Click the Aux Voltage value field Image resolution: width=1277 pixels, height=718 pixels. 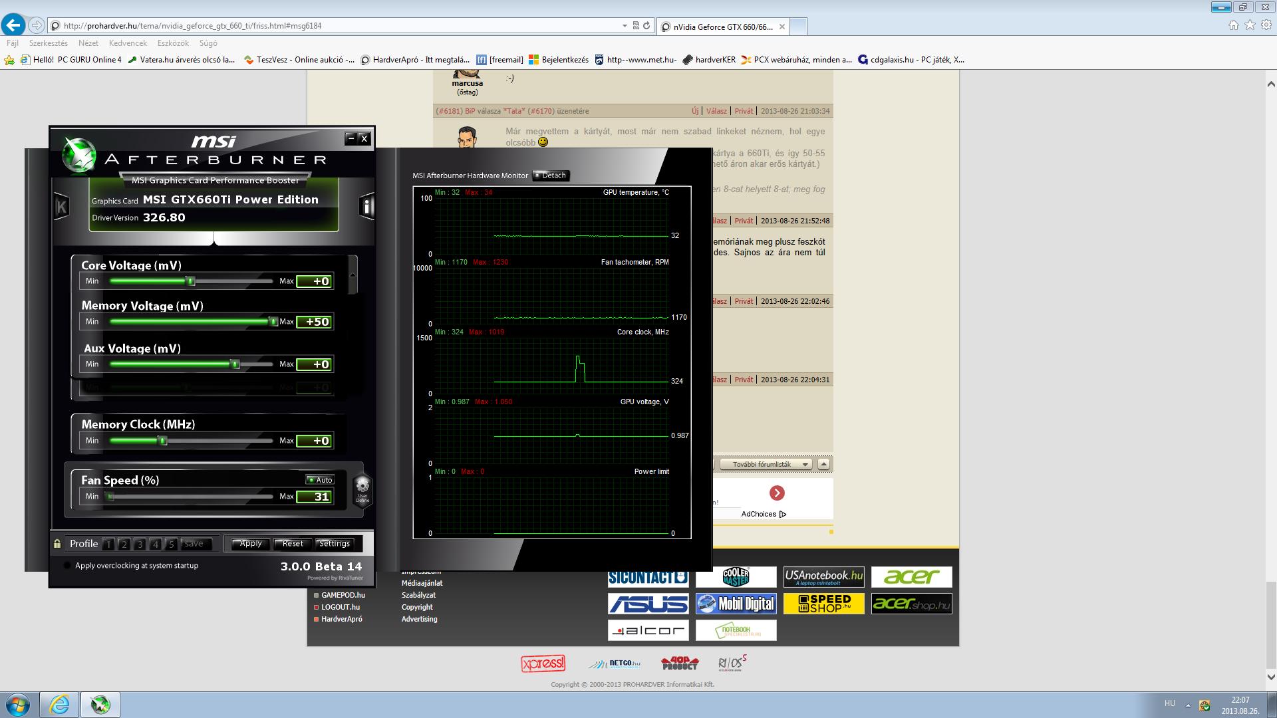315,364
